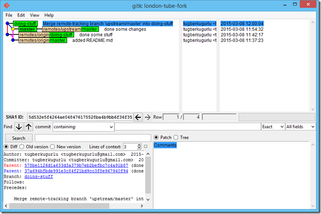
Task: Select the Patch radio button
Action: pyautogui.click(x=156, y=137)
